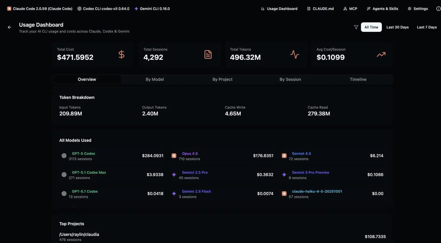The width and height of the screenshot is (441, 243).
Task: Click the Gemini 2.5 Flash model name
Action: click(x=196, y=191)
